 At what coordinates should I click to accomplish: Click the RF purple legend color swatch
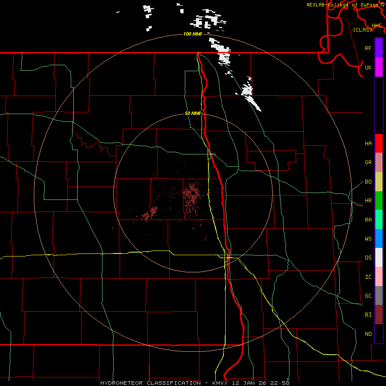379,48
